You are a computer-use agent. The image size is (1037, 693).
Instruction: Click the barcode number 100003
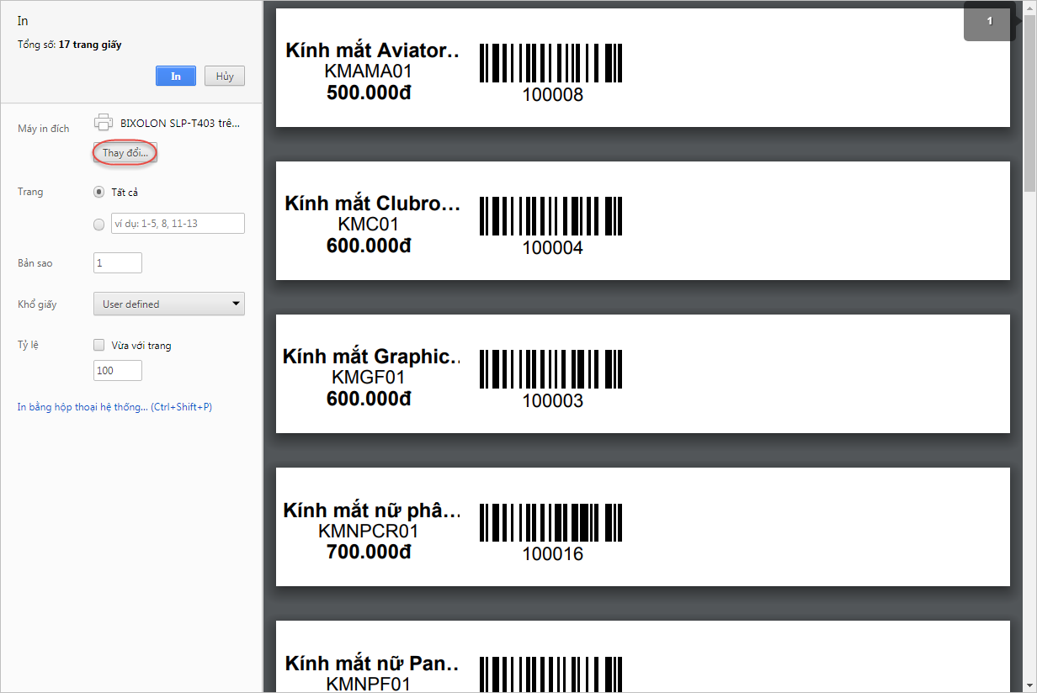point(553,401)
